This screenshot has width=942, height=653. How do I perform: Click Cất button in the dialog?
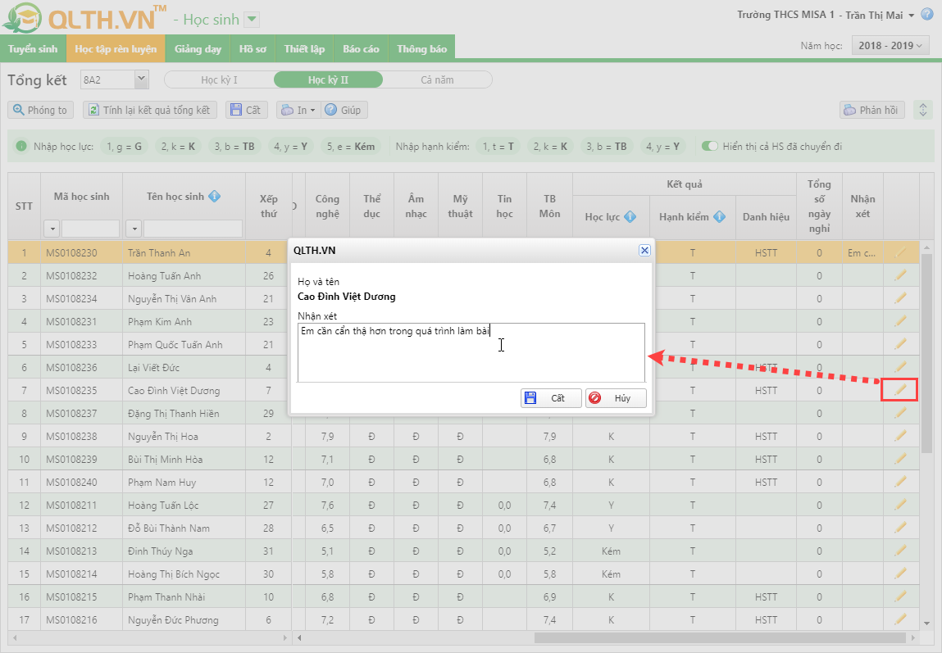(x=551, y=398)
